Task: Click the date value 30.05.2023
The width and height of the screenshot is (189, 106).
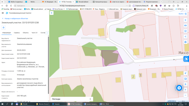Action: click(x=21, y=50)
